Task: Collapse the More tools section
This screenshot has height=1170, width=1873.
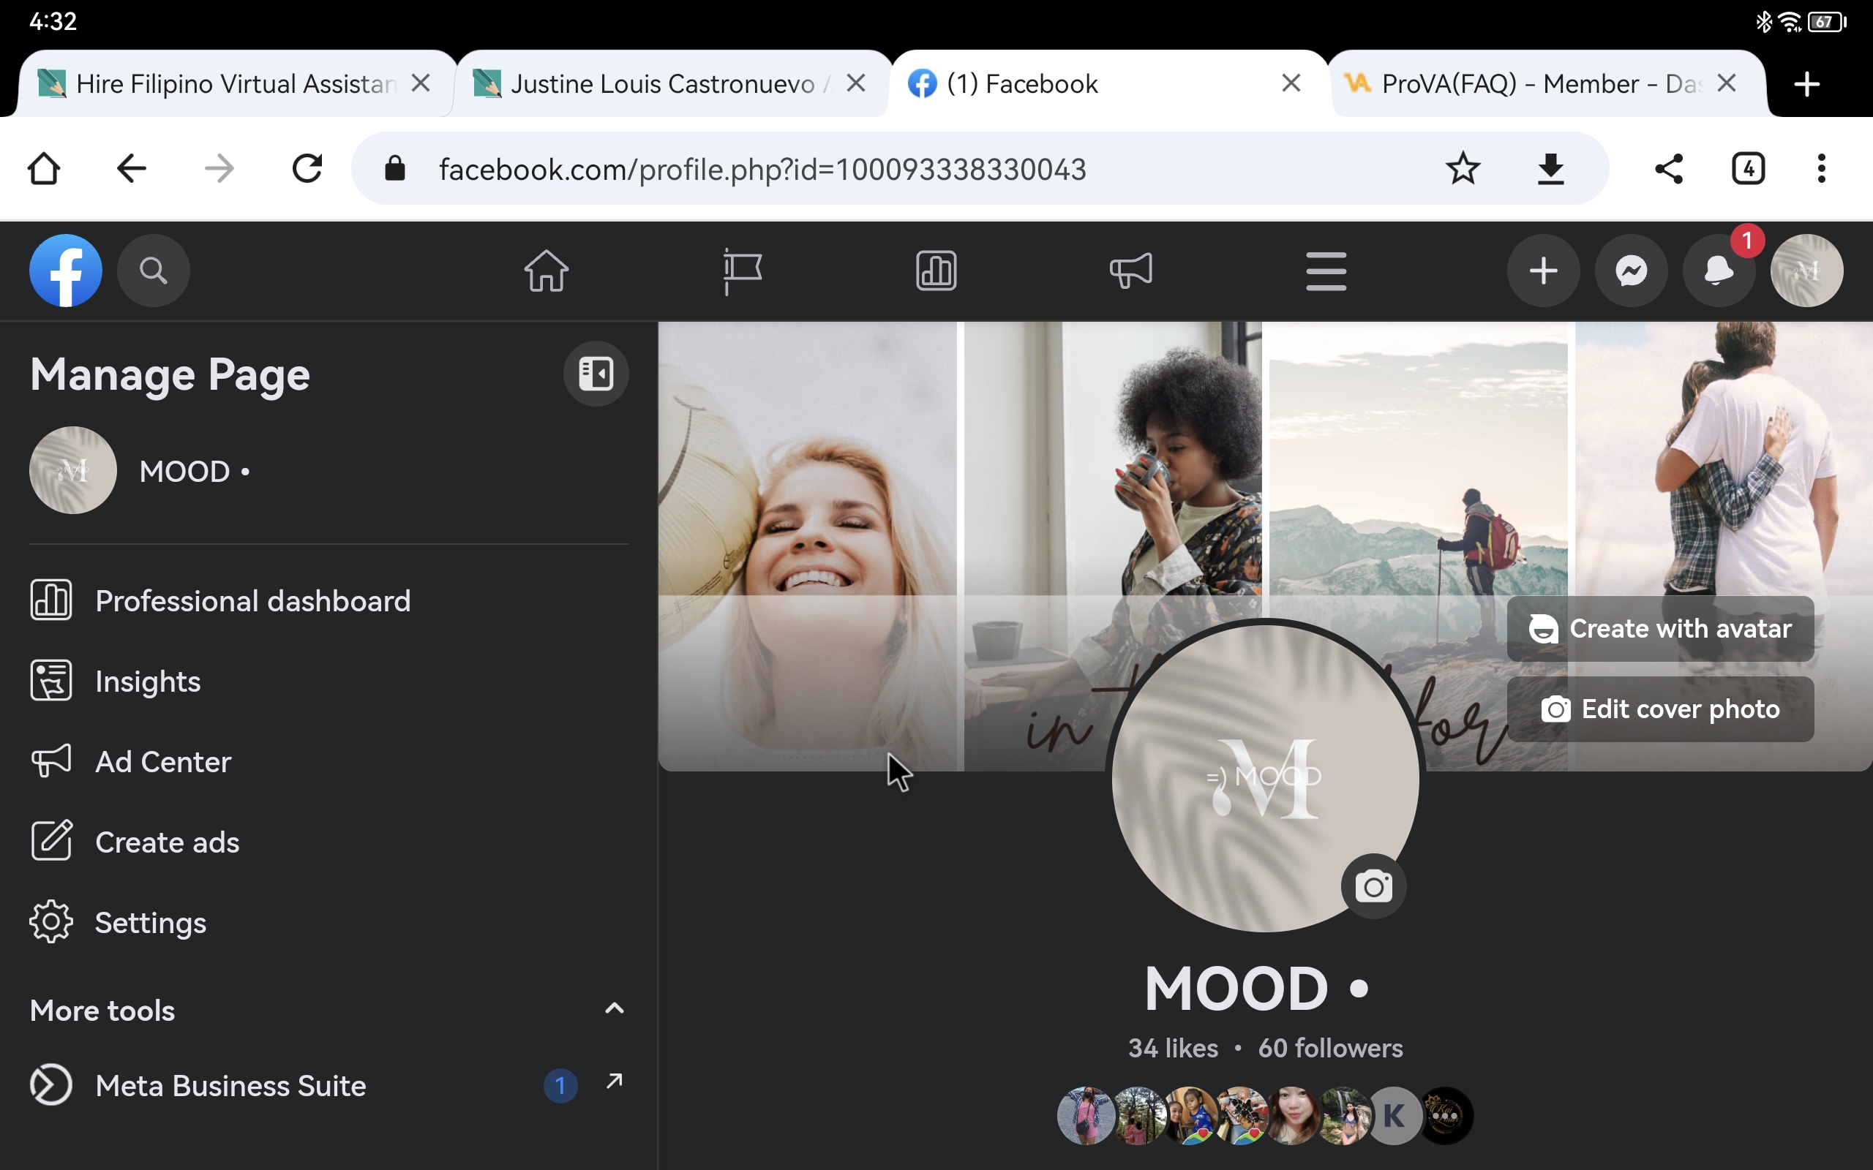Action: [x=614, y=1008]
